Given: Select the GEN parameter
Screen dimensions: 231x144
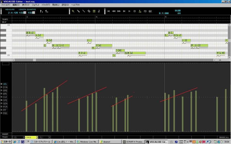Looking at the screenshot, I should tap(5, 104).
